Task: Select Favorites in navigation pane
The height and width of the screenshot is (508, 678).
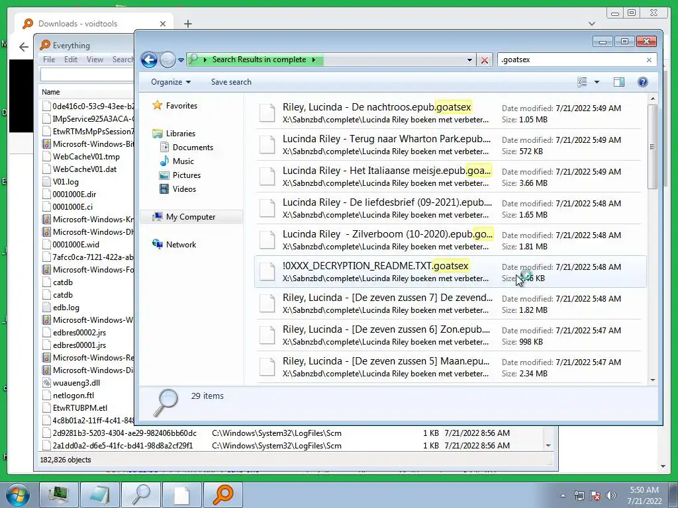Action: pyautogui.click(x=175, y=105)
